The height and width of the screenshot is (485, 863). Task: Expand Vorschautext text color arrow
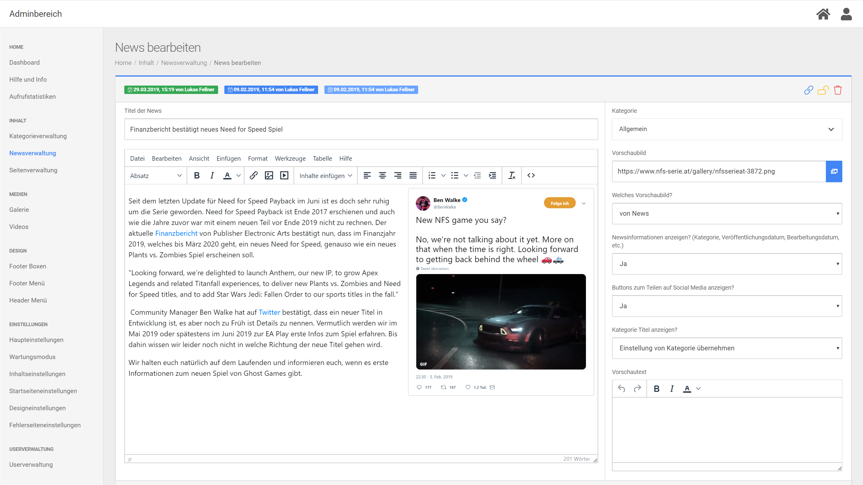[x=699, y=389]
